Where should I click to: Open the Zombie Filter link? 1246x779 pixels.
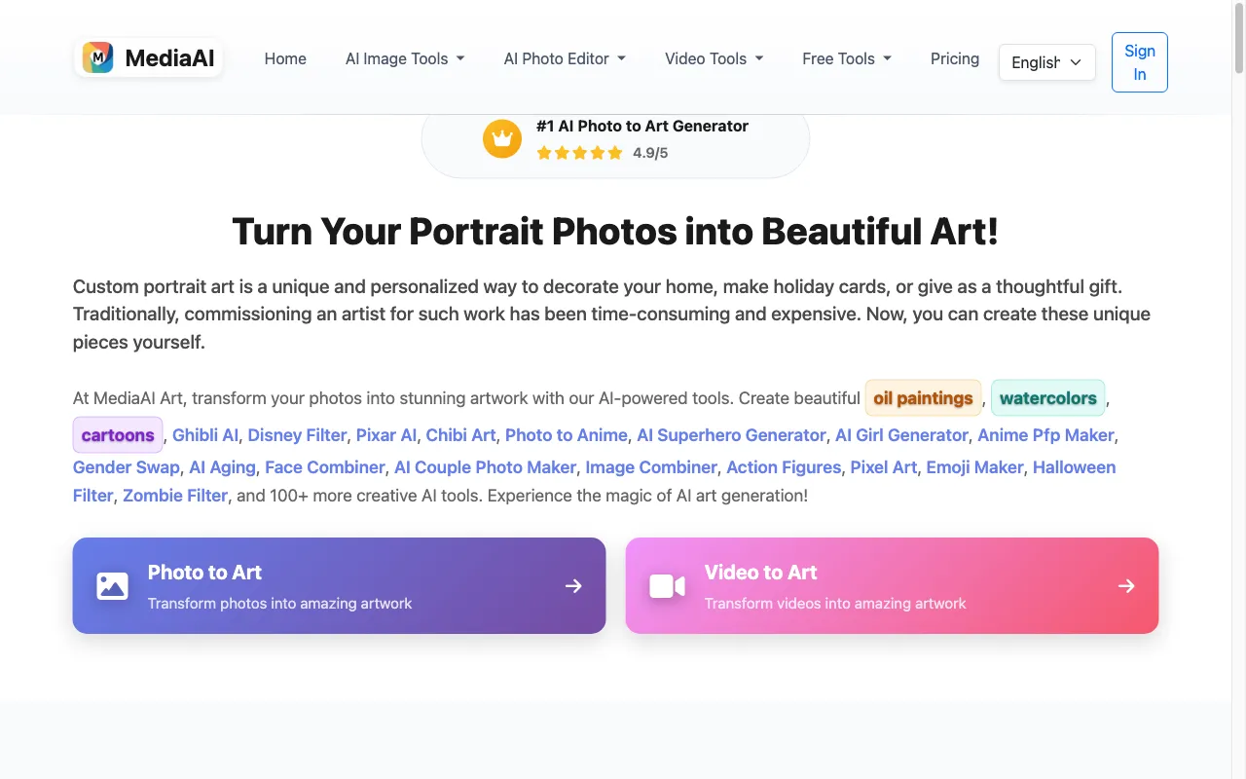tap(175, 496)
